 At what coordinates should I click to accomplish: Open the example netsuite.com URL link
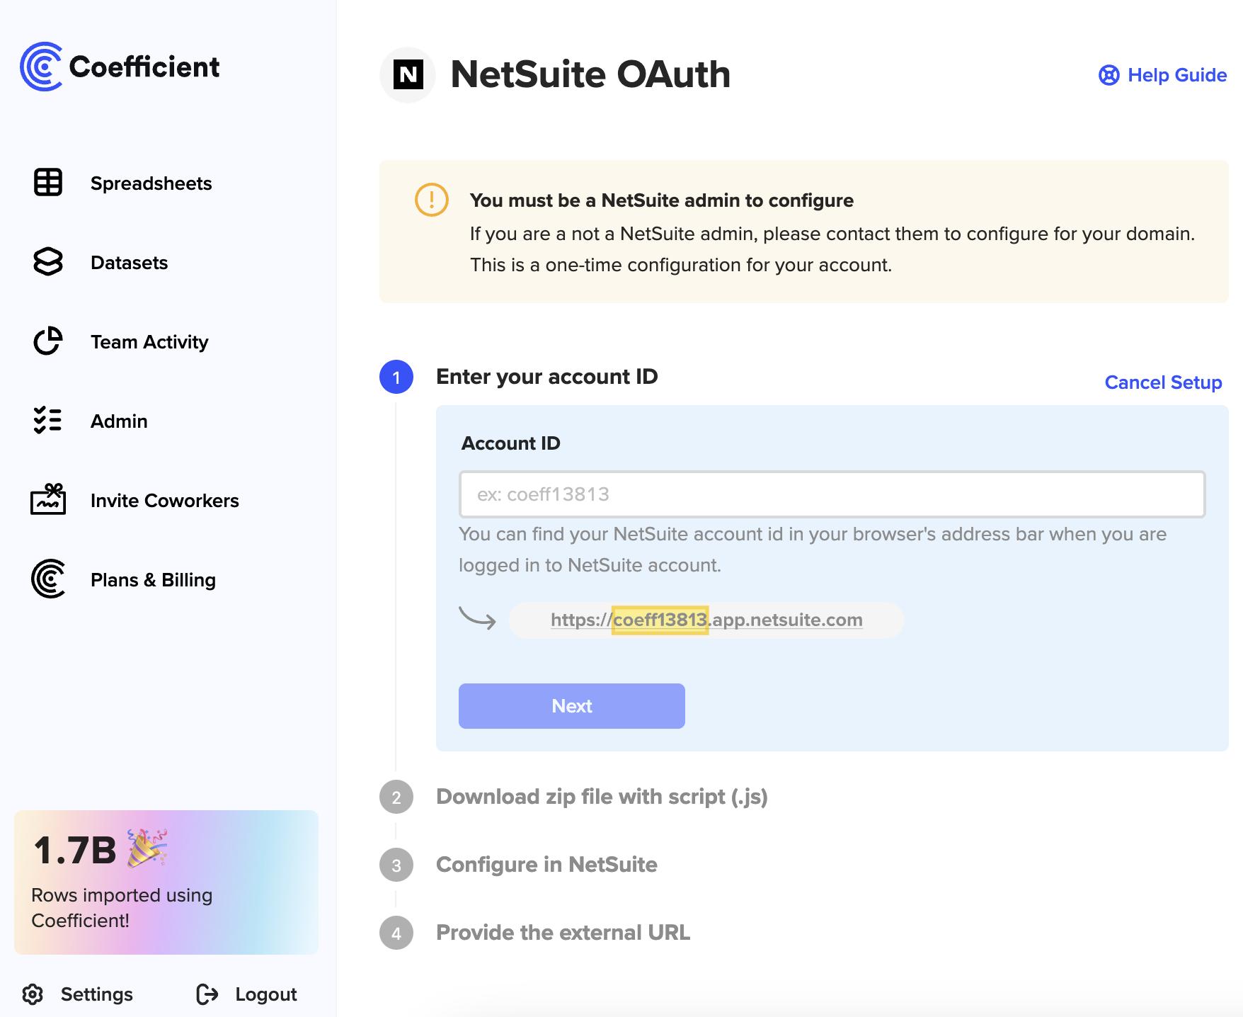pyautogui.click(x=706, y=620)
